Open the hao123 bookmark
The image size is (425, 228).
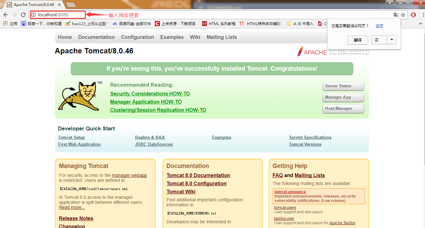(87, 24)
